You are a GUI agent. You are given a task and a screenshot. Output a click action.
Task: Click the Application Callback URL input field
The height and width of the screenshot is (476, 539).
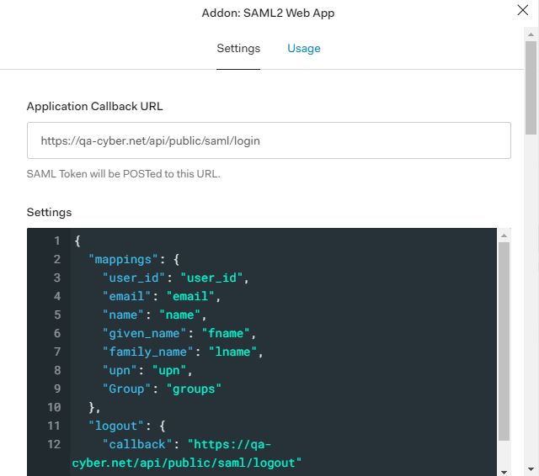[x=269, y=140]
